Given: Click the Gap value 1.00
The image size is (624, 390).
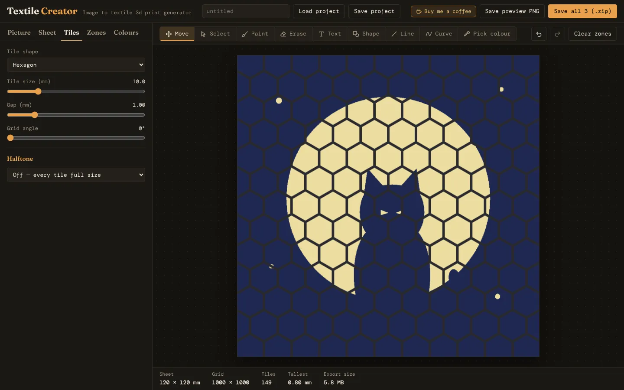Looking at the screenshot, I should (139, 105).
